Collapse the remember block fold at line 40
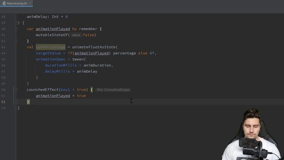 click(16, 29)
